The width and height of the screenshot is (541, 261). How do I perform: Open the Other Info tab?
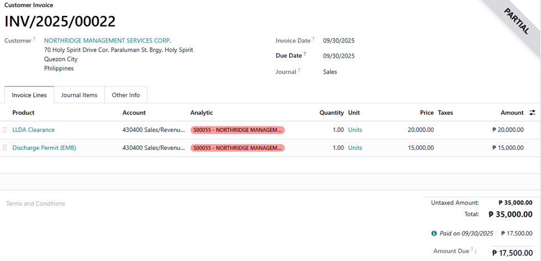click(126, 95)
